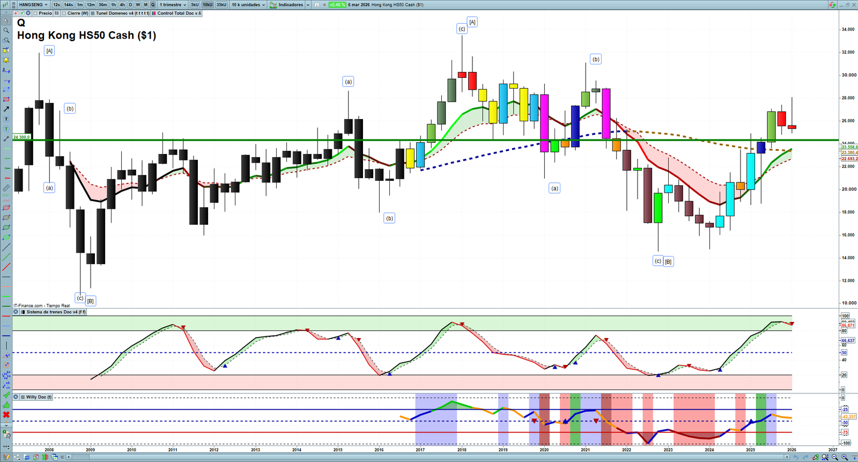Toggle Control Total Doc v.6 indicator

tap(154, 13)
